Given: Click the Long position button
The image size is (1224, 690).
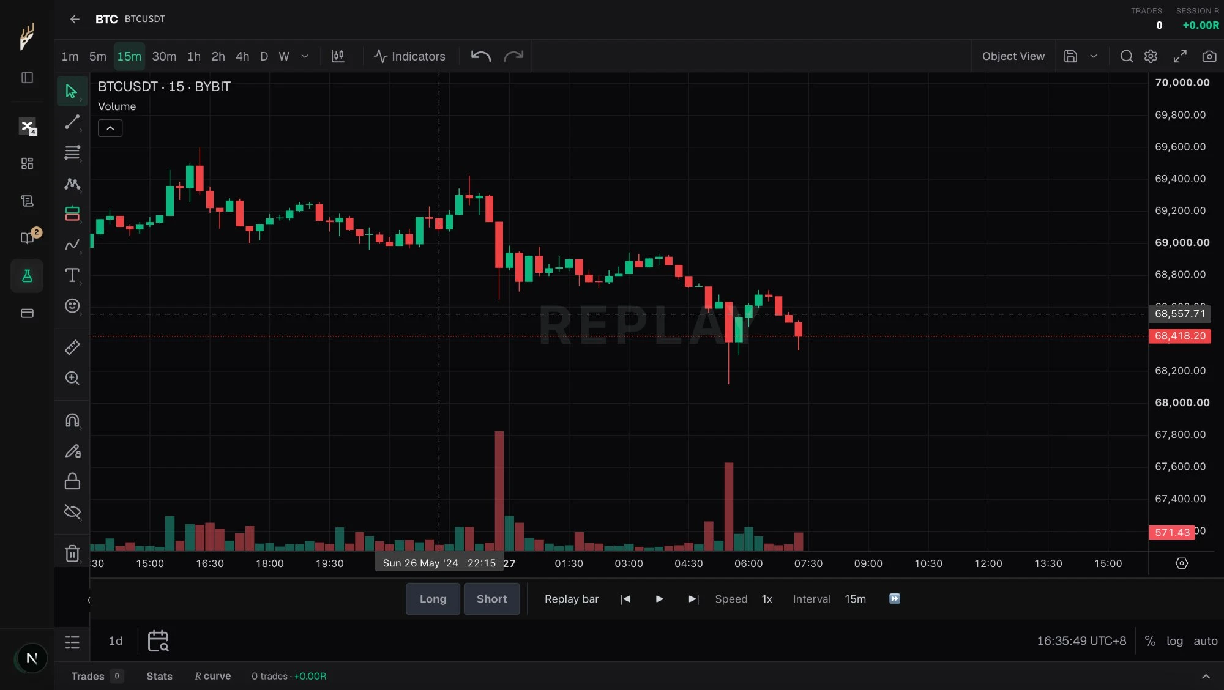Looking at the screenshot, I should [x=433, y=599].
